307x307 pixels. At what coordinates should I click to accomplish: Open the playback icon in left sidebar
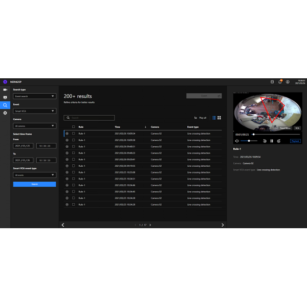[5, 97]
